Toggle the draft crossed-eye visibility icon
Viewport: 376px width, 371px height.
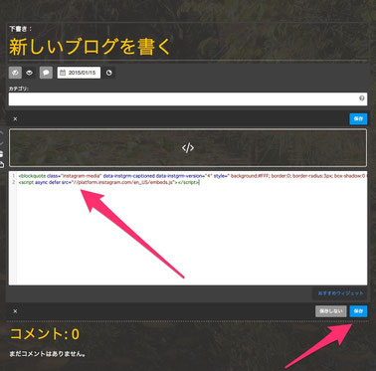tap(15, 73)
